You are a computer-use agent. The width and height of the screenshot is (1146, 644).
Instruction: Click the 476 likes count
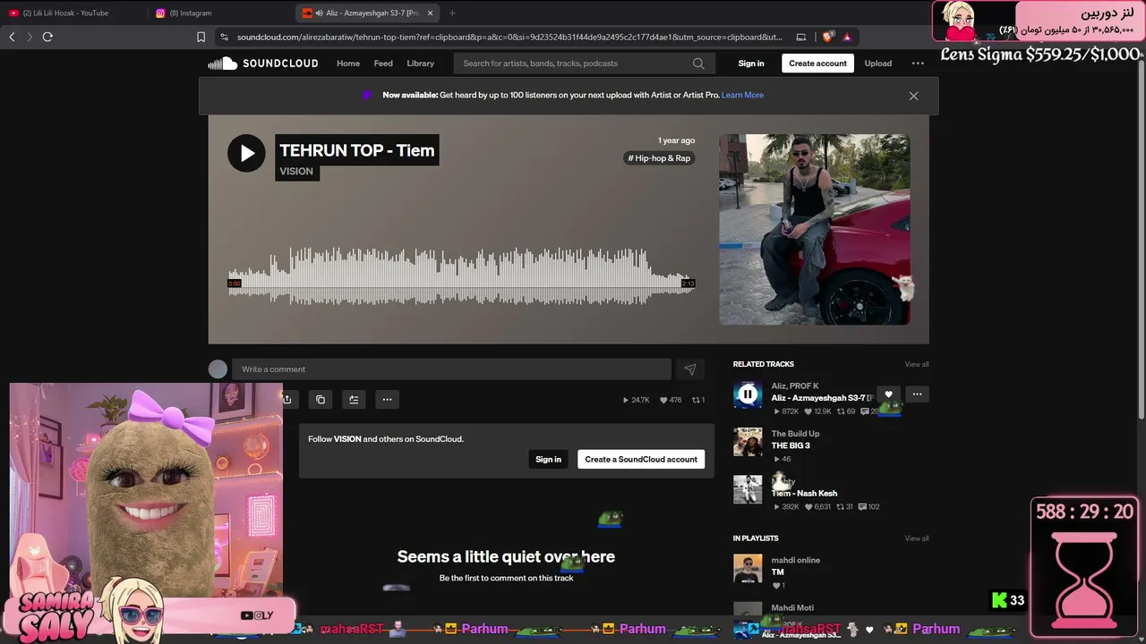click(x=671, y=400)
